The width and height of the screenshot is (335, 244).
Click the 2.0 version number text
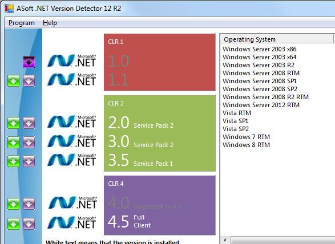pyautogui.click(x=119, y=123)
